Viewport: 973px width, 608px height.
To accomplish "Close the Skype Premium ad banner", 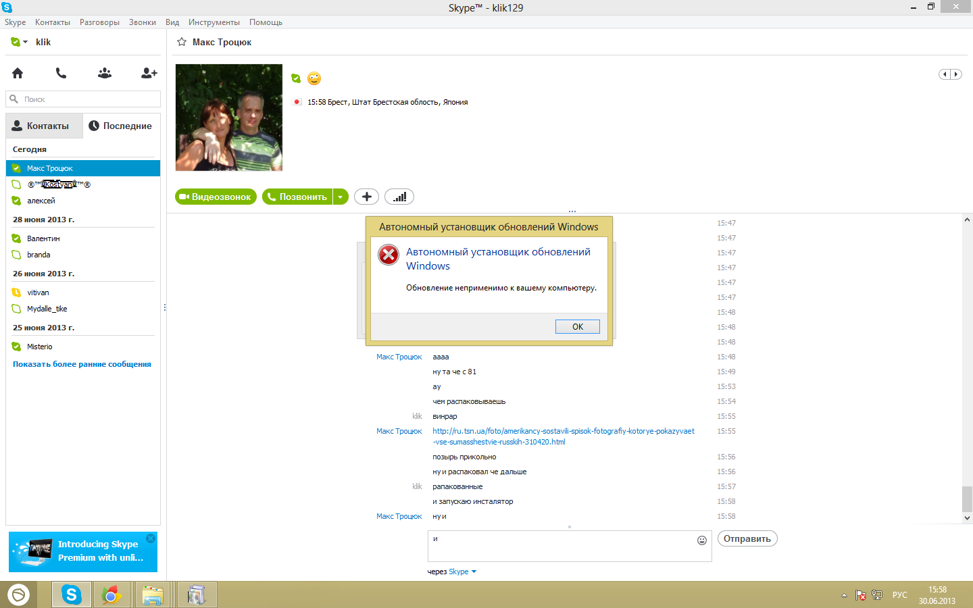I will 151,538.
